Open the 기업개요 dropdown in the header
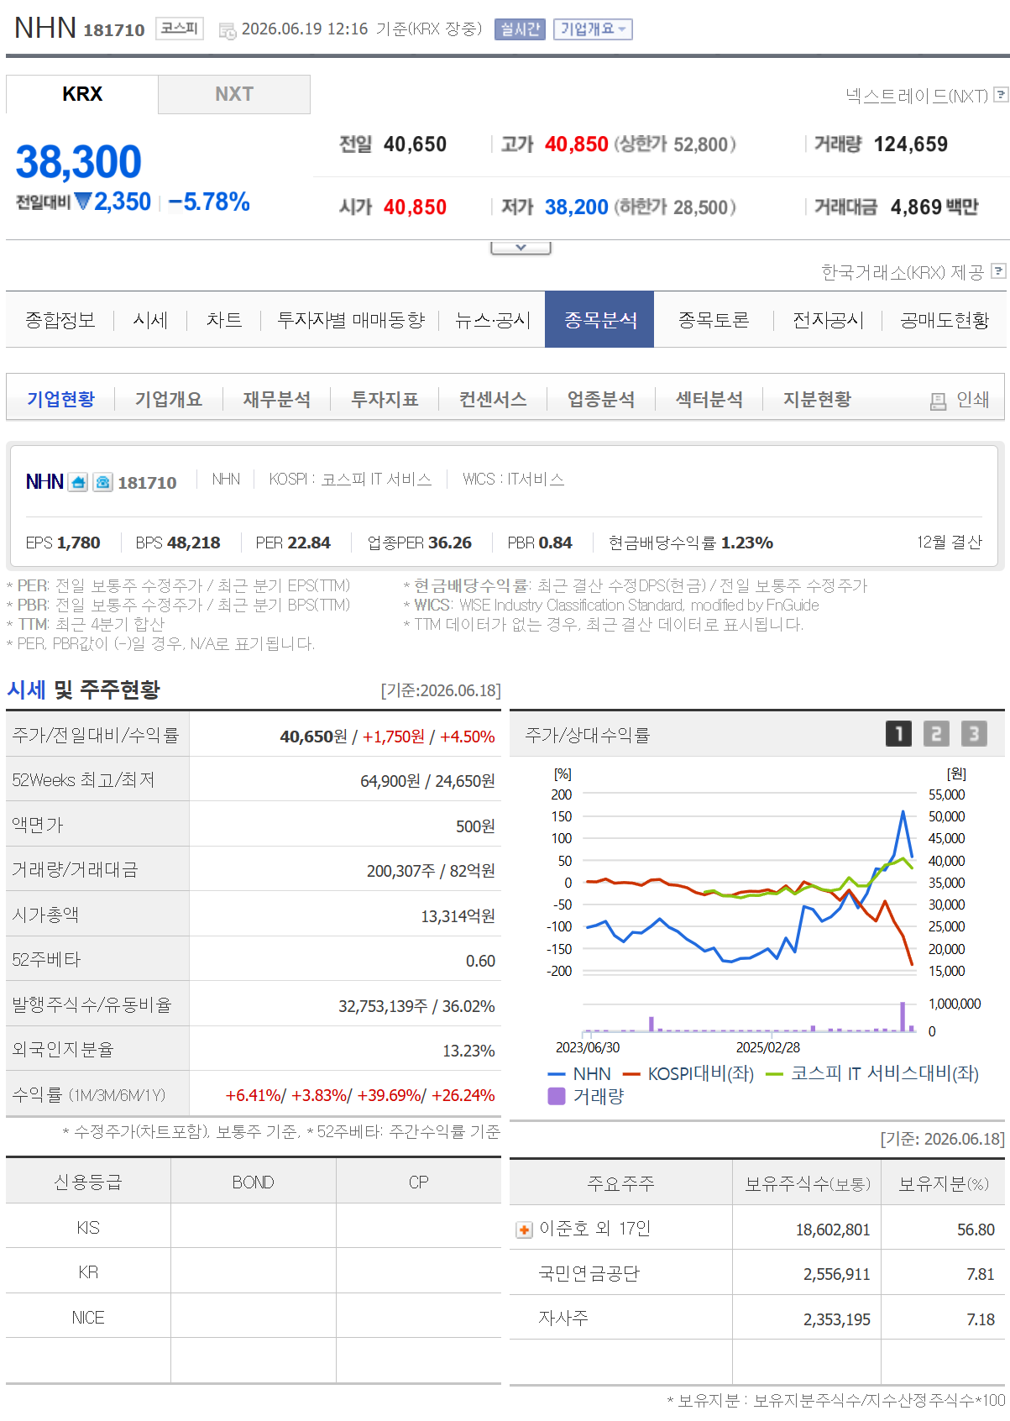This screenshot has height=1421, width=1010. (x=593, y=29)
